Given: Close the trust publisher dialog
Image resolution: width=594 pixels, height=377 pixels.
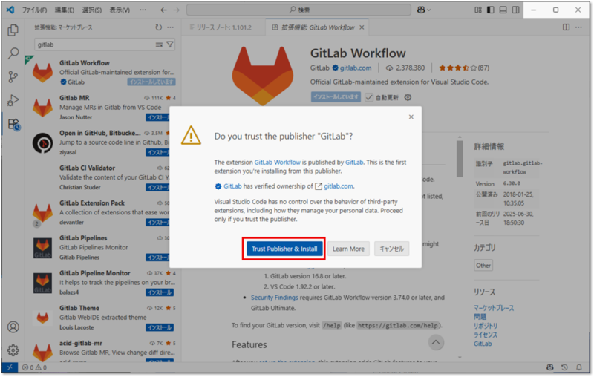Looking at the screenshot, I should point(411,117).
